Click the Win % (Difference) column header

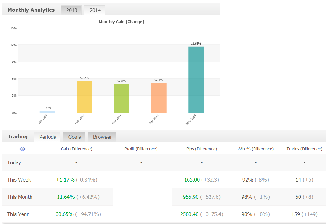tap(255, 149)
